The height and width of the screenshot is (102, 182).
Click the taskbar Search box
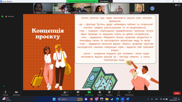click(70, 99)
